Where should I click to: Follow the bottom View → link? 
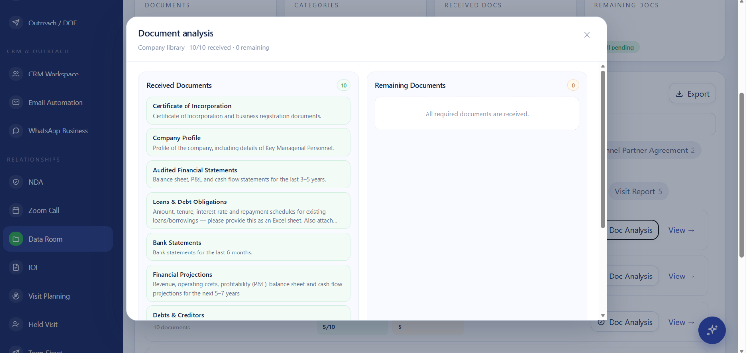(681, 322)
